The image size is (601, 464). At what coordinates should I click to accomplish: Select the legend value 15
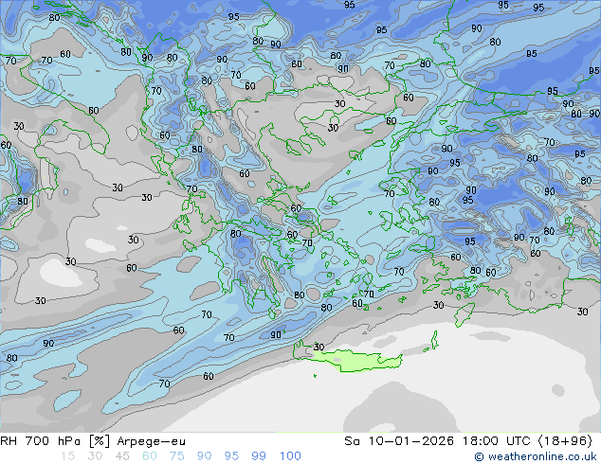pos(67,456)
